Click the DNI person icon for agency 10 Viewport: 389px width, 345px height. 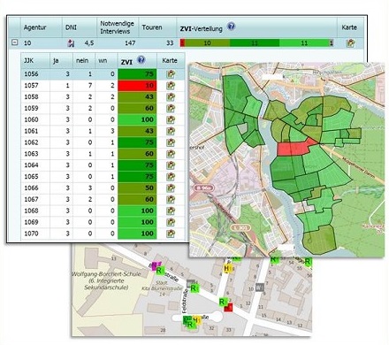coord(71,43)
